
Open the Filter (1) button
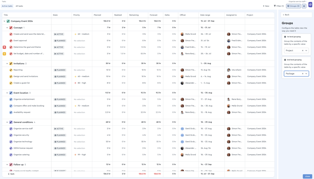click(279, 6)
